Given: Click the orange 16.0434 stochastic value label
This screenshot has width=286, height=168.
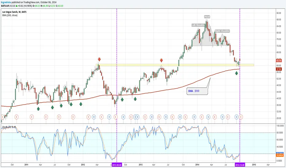Looking at the screenshot, I should coord(280,155).
